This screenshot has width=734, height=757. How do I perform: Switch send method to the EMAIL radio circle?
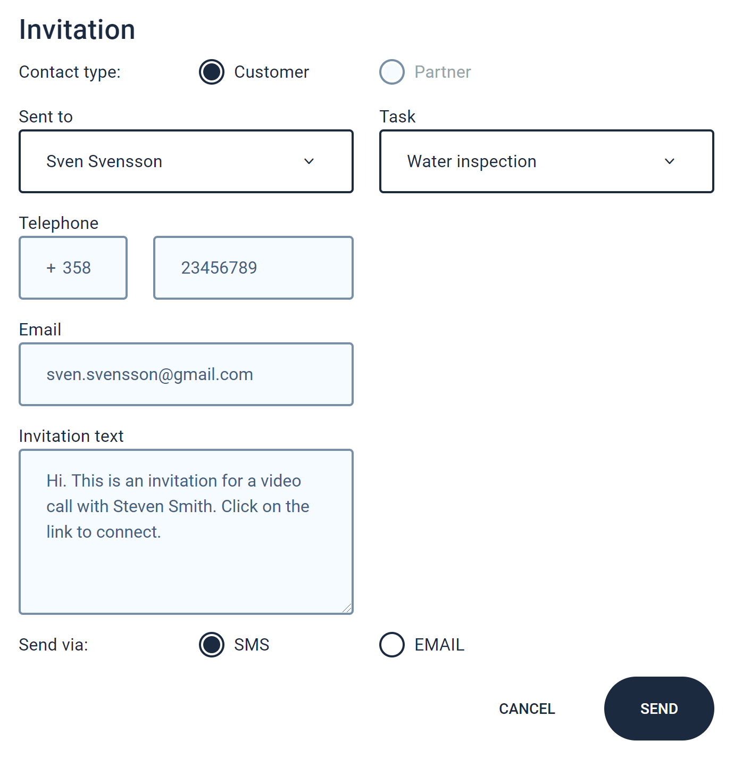coord(392,645)
